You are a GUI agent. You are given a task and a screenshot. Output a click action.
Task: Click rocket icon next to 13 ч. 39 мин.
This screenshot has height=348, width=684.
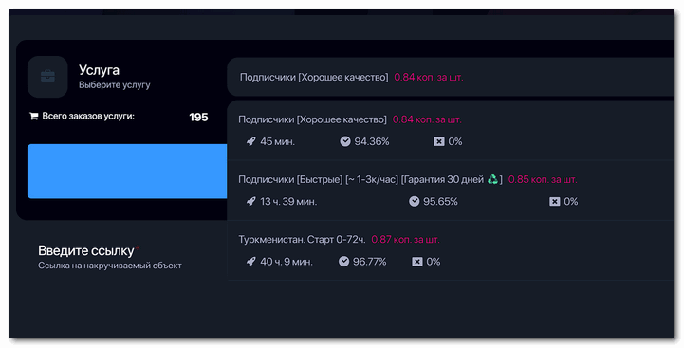[x=250, y=201]
